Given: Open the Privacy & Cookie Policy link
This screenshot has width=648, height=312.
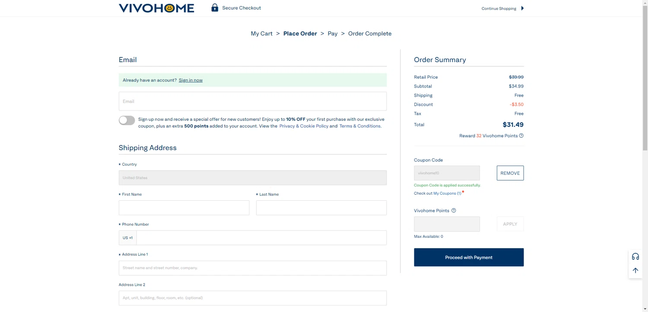Looking at the screenshot, I should (304, 126).
